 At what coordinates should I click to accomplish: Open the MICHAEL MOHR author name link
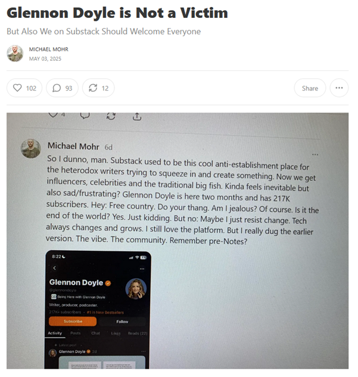(x=49, y=49)
